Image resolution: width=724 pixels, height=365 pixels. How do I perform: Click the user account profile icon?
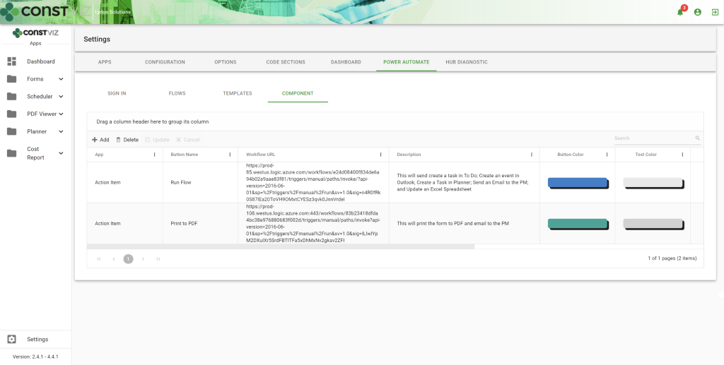698,12
